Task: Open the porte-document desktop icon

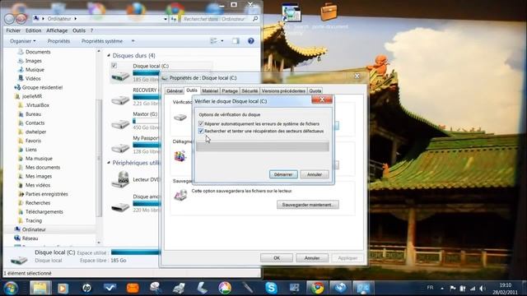Action: 329,16
